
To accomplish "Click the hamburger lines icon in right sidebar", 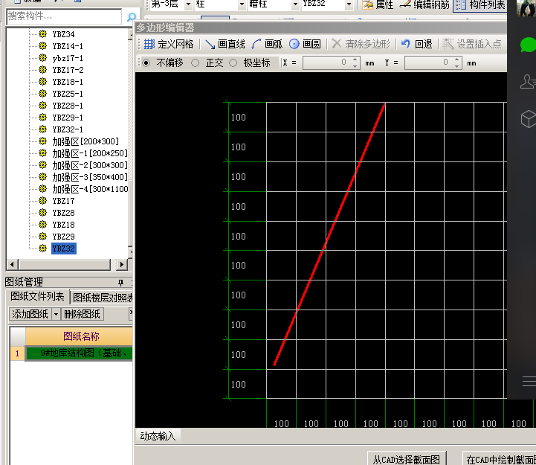I will coord(529,381).
